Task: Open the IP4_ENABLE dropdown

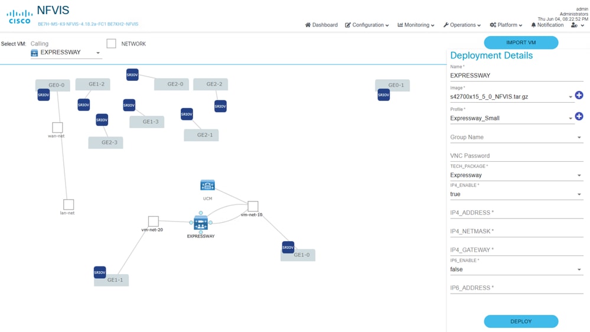Action: [x=517, y=194]
